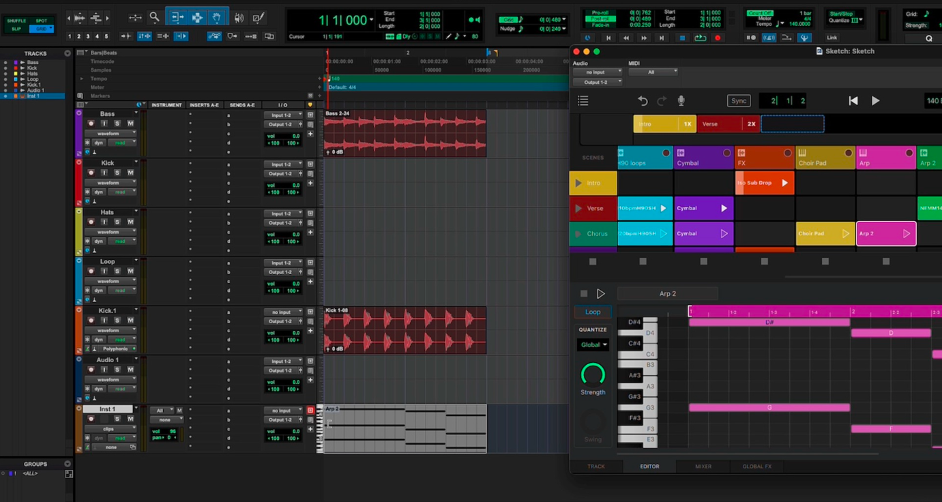
Task: Open Sketch Audio 'Output 1-2' dropdown
Action: [x=597, y=83]
